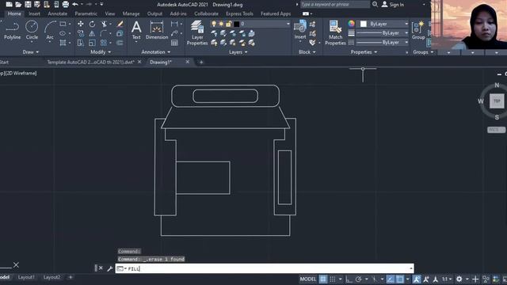
Task: Expand the Groups panel
Action: click(423, 52)
